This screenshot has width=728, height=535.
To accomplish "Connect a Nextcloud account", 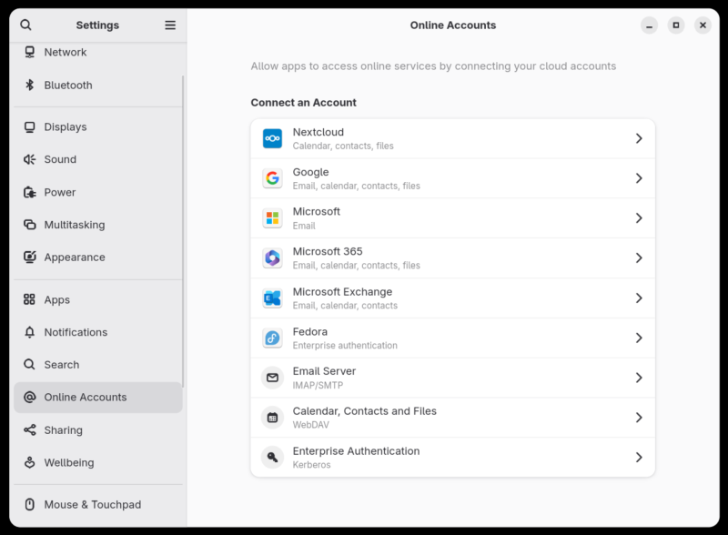I will 452,138.
